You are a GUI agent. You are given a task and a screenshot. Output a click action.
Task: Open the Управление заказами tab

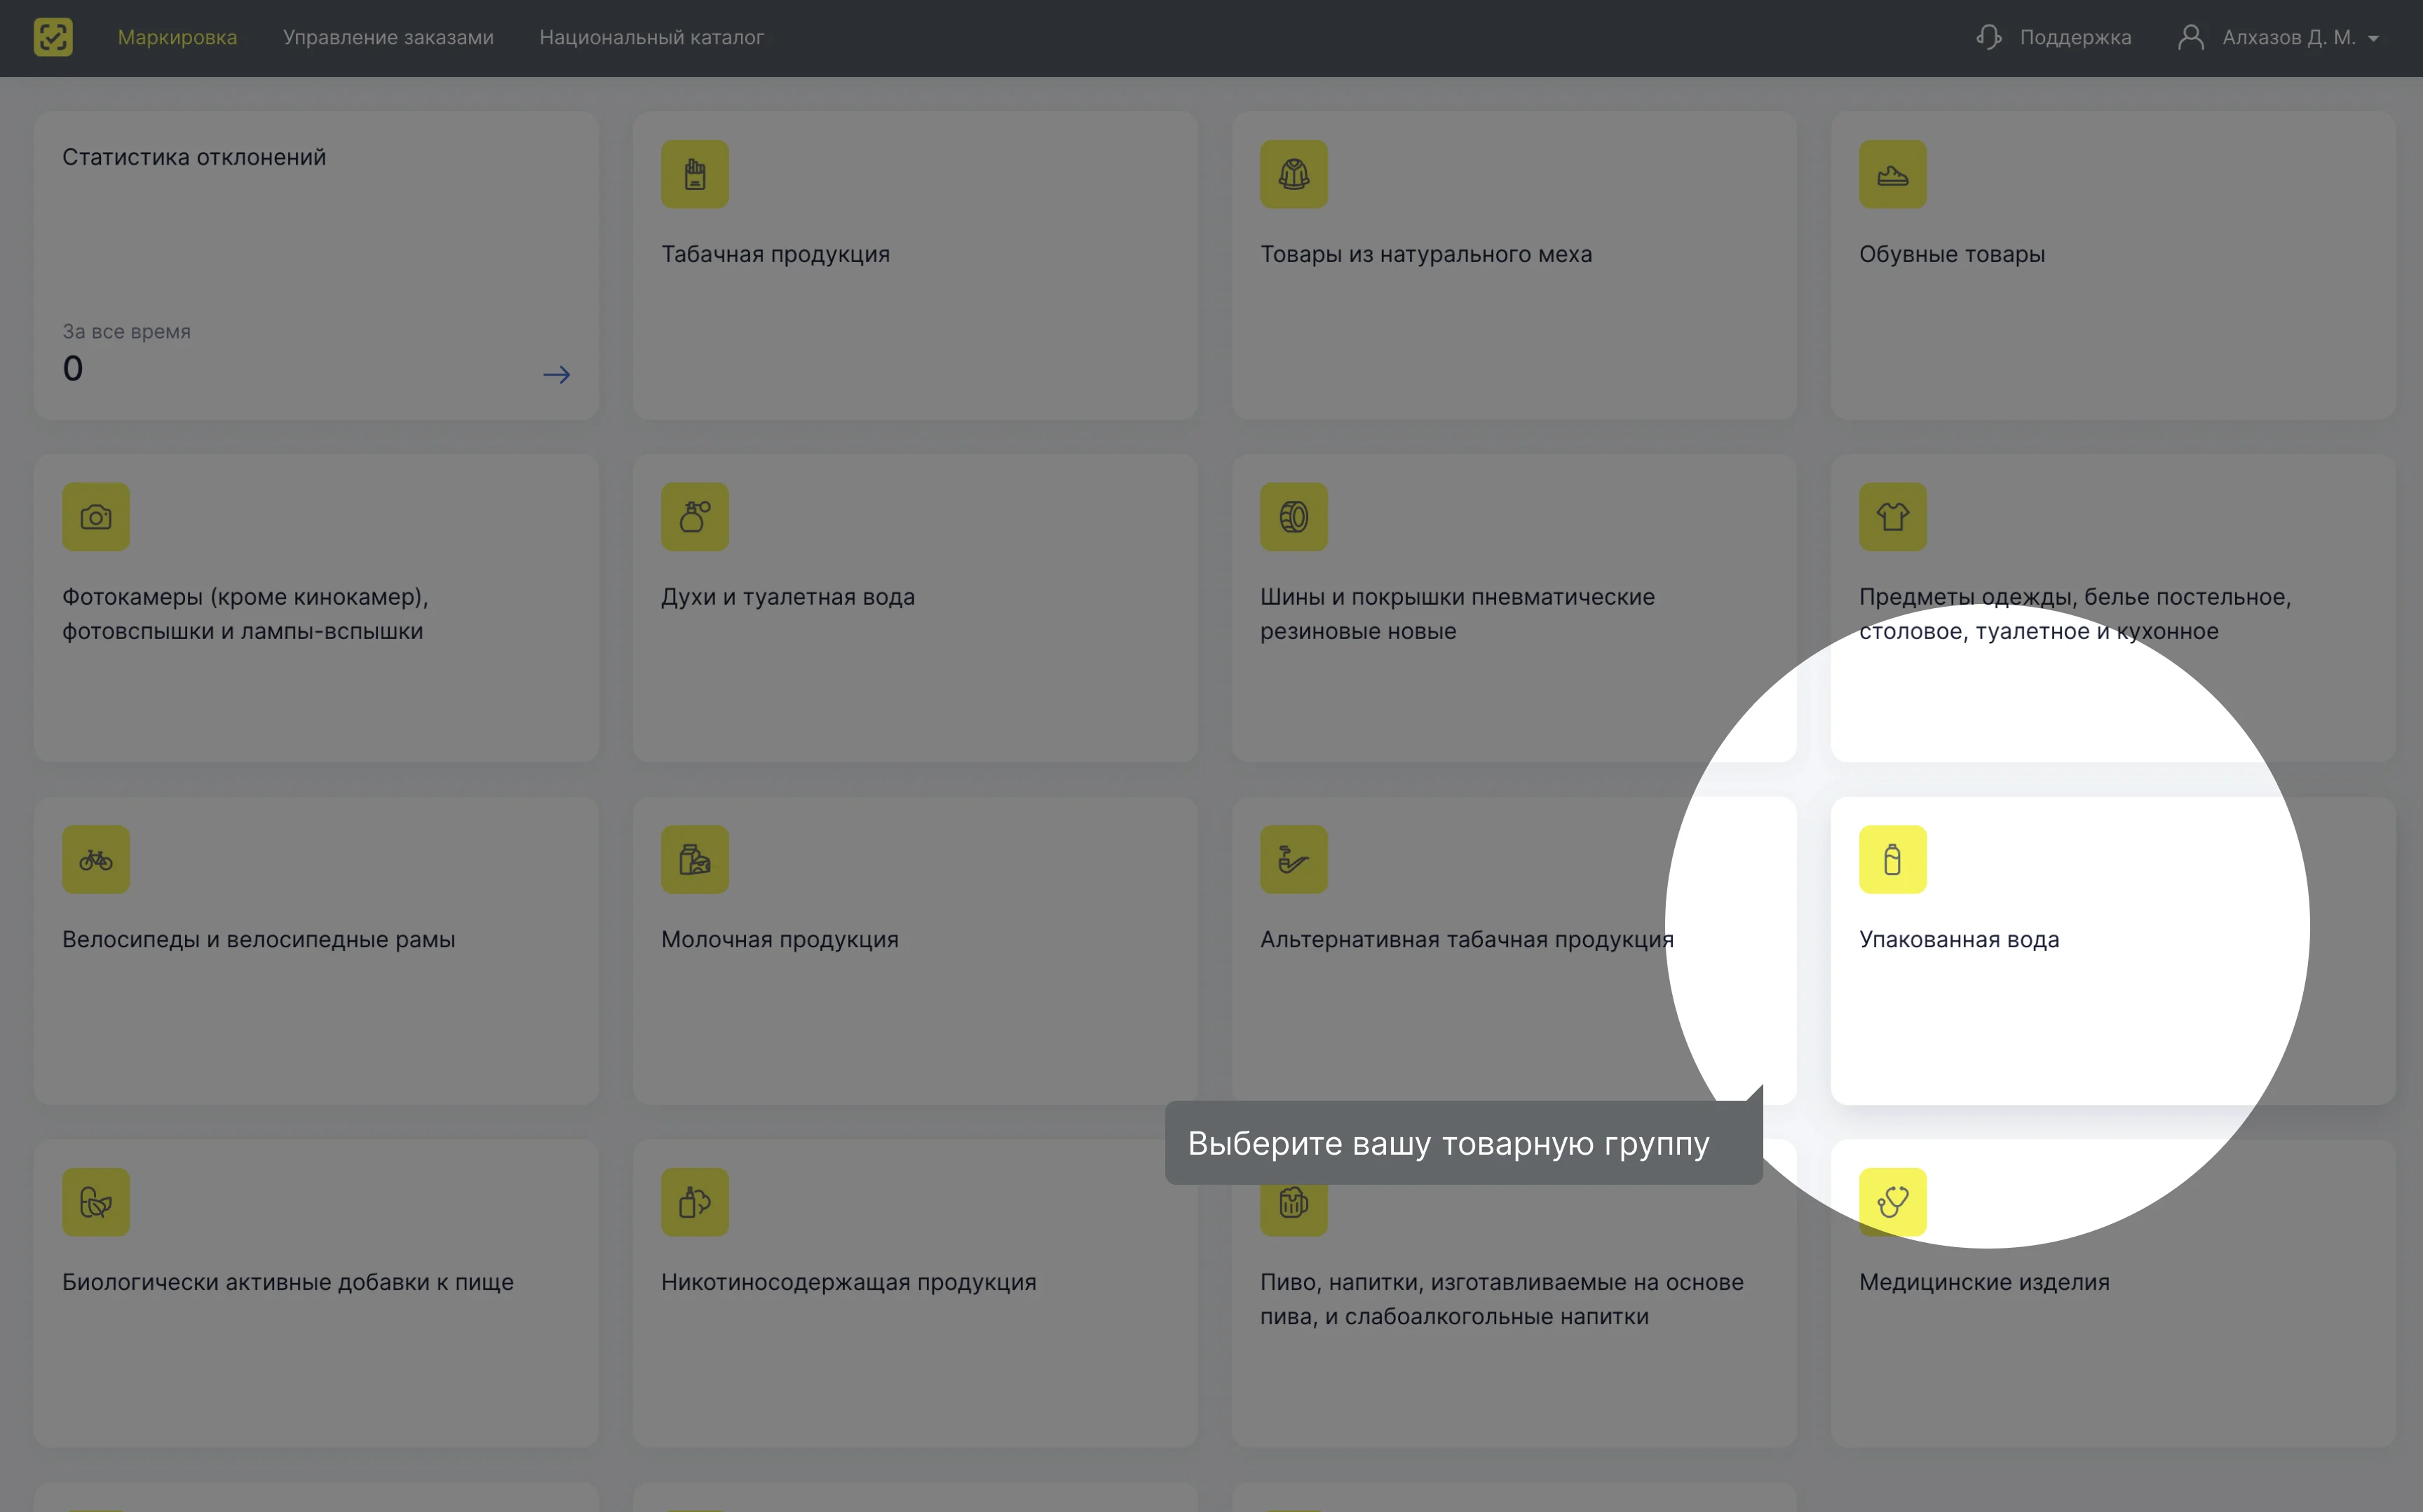(x=388, y=37)
